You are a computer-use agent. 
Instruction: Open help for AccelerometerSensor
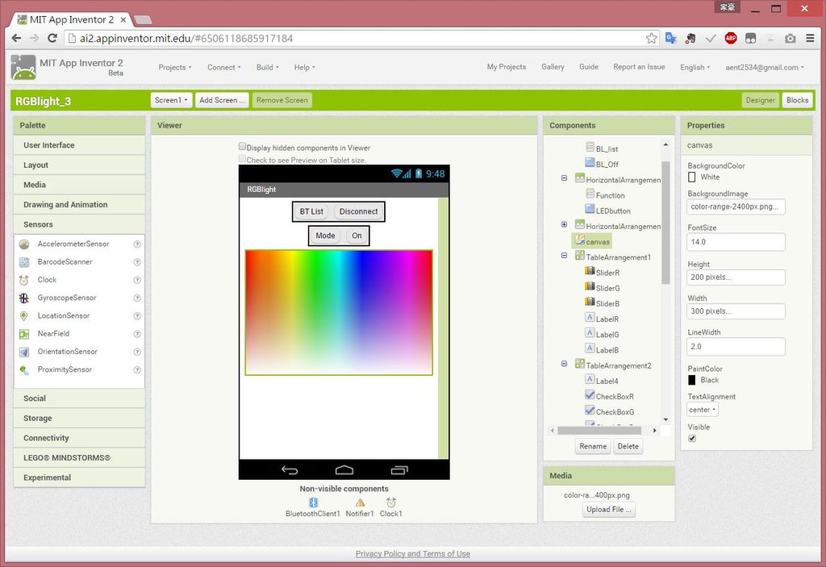pos(137,244)
